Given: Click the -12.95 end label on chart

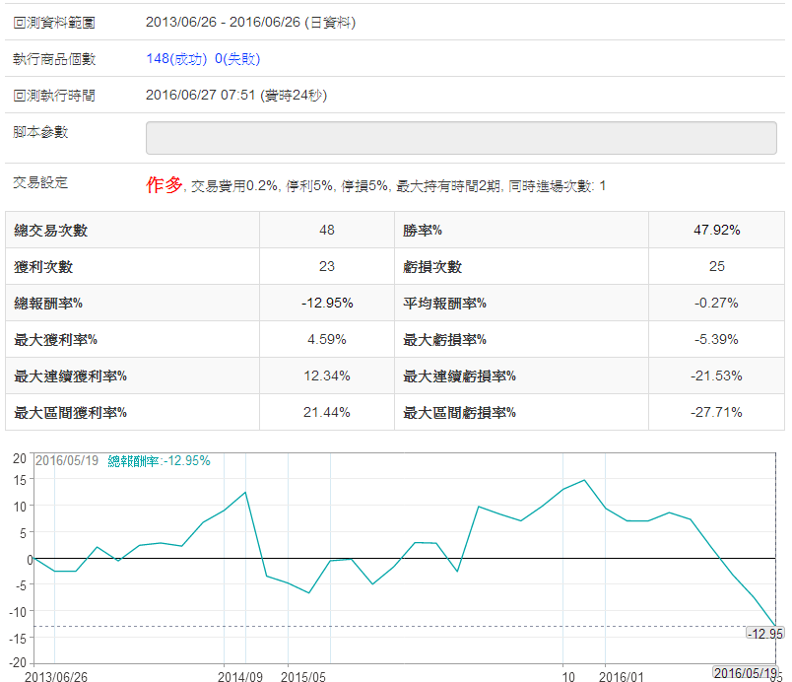Looking at the screenshot, I should coord(764,633).
